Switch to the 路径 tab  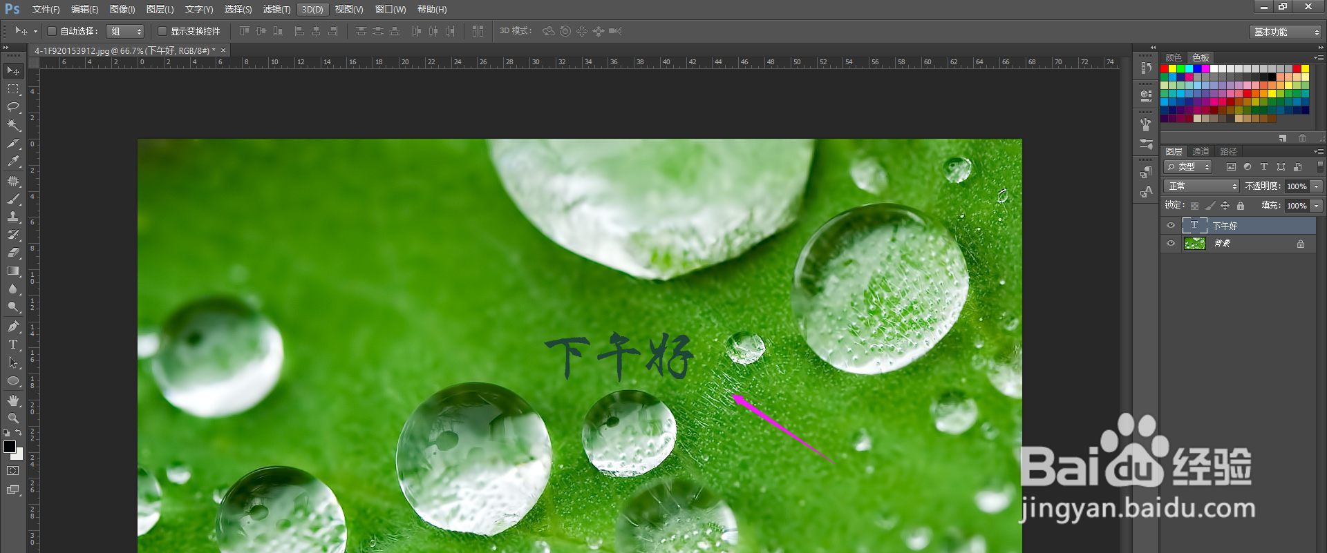click(x=1228, y=151)
